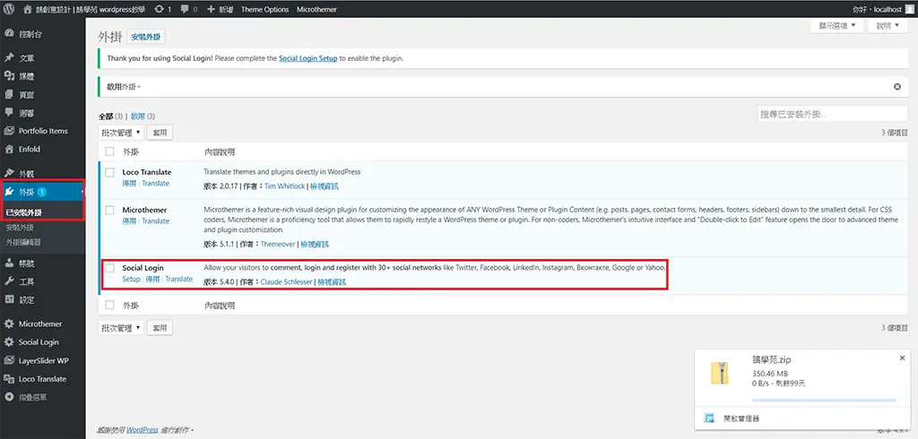This screenshot has height=439, width=918.
Task: Click the top Apply button
Action: (x=160, y=133)
